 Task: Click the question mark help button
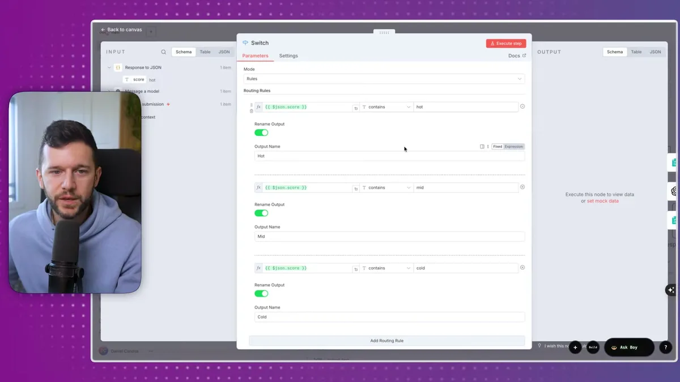pyautogui.click(x=666, y=347)
